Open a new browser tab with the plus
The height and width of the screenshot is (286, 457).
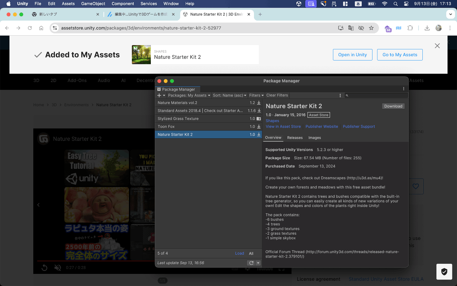[x=260, y=14]
